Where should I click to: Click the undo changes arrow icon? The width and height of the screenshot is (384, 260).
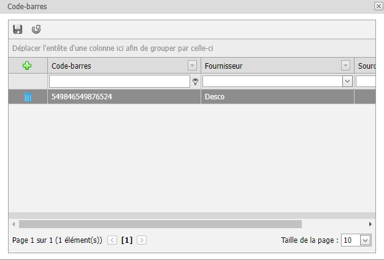pyautogui.click(x=36, y=29)
